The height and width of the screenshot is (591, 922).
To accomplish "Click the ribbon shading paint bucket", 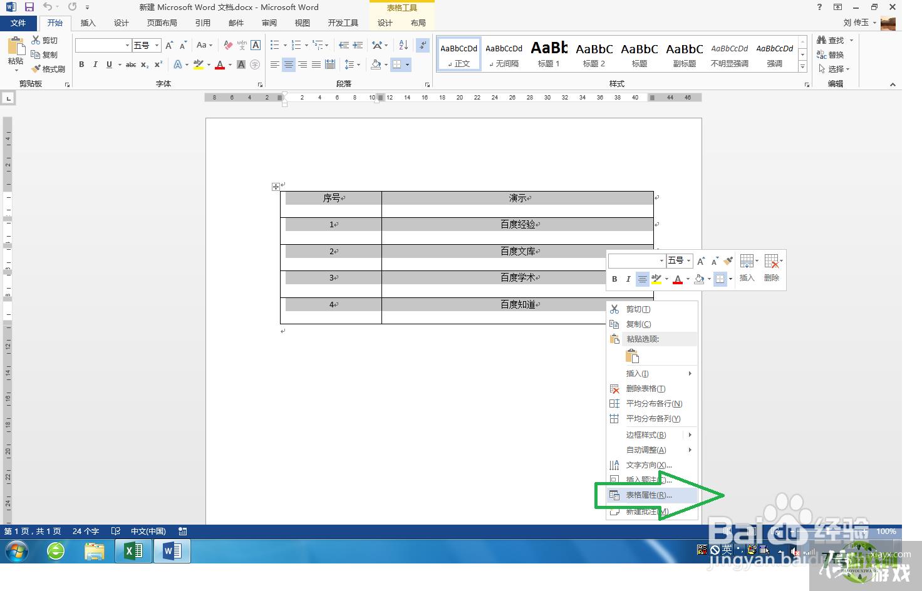I will (x=376, y=64).
